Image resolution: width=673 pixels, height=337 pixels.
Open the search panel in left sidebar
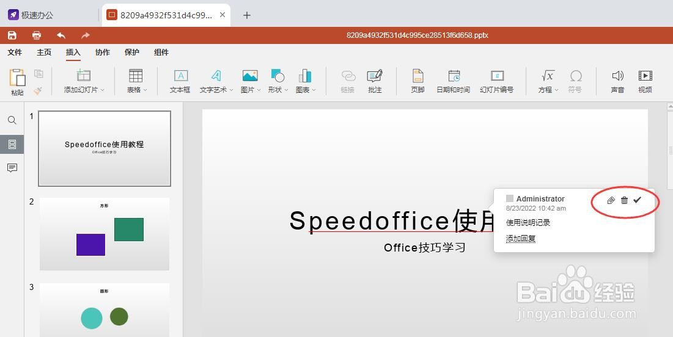click(12, 120)
